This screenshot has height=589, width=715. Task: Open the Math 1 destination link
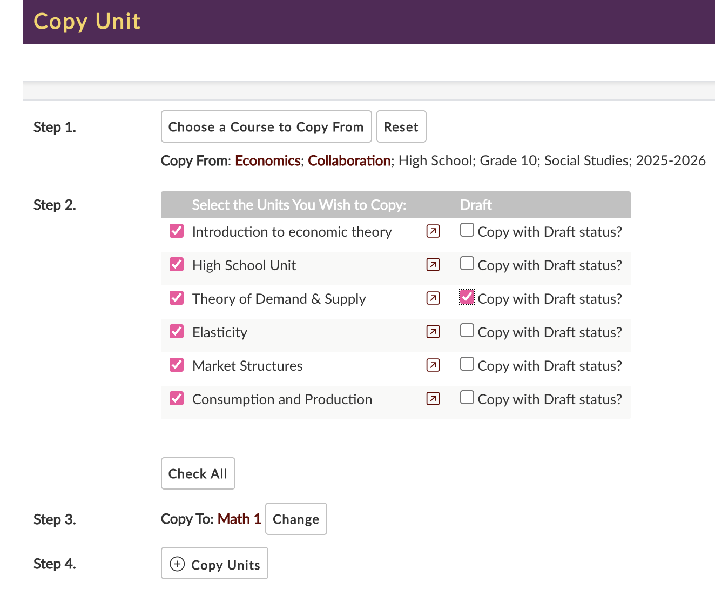pos(239,519)
